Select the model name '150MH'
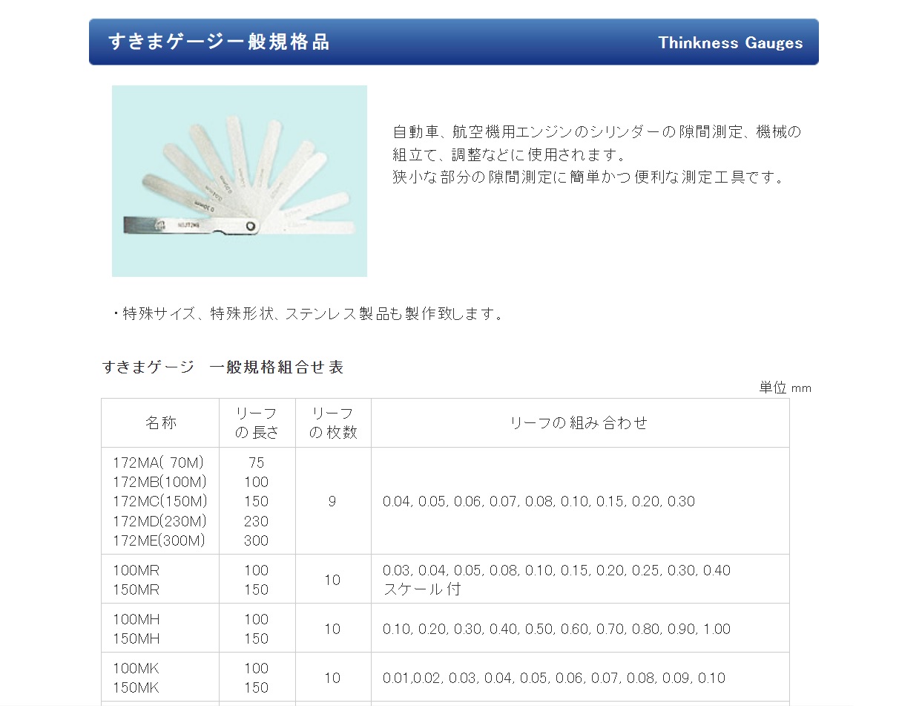Viewport: 922px width, 706px height. pos(136,638)
